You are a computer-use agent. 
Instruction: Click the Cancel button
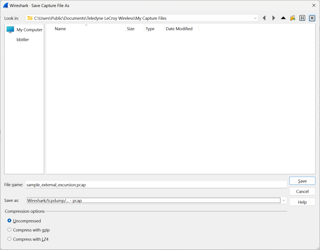pyautogui.click(x=302, y=191)
